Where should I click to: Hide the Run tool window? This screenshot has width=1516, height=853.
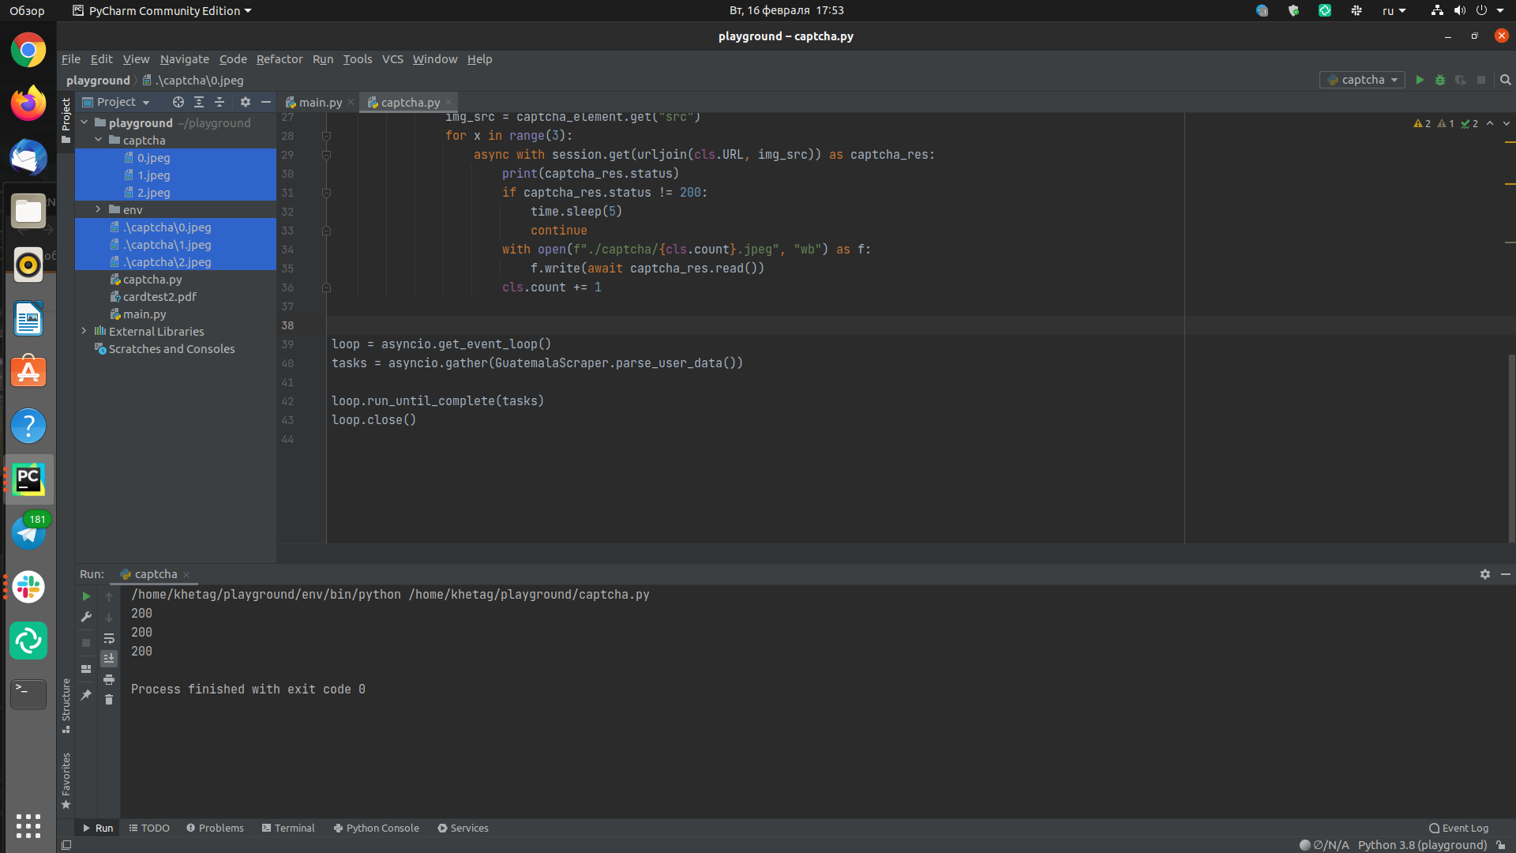point(1506,574)
